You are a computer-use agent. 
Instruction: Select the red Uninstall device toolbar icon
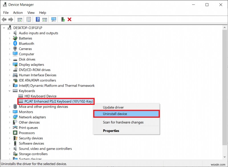point(70,19)
